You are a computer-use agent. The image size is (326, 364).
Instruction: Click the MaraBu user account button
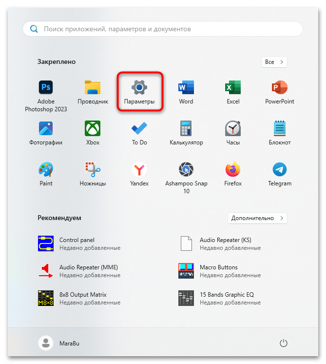click(x=59, y=343)
